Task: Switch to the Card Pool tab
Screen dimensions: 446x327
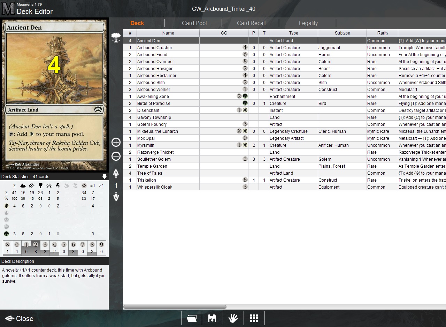Action: coord(194,23)
